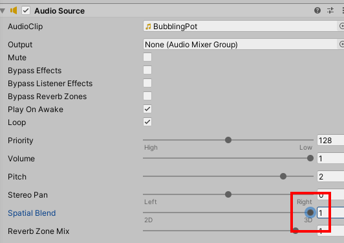Click the Spatial Blend value field
This screenshot has width=344, height=243.
(x=330, y=213)
